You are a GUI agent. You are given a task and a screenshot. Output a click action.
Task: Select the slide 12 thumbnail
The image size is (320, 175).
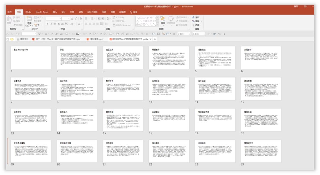pyautogui.click(x=261, y=89)
